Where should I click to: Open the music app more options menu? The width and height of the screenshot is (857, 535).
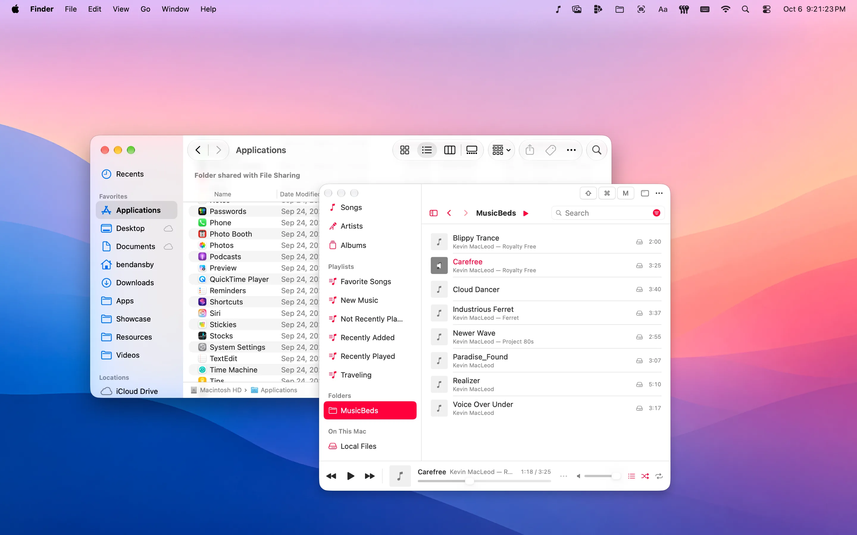pos(659,193)
